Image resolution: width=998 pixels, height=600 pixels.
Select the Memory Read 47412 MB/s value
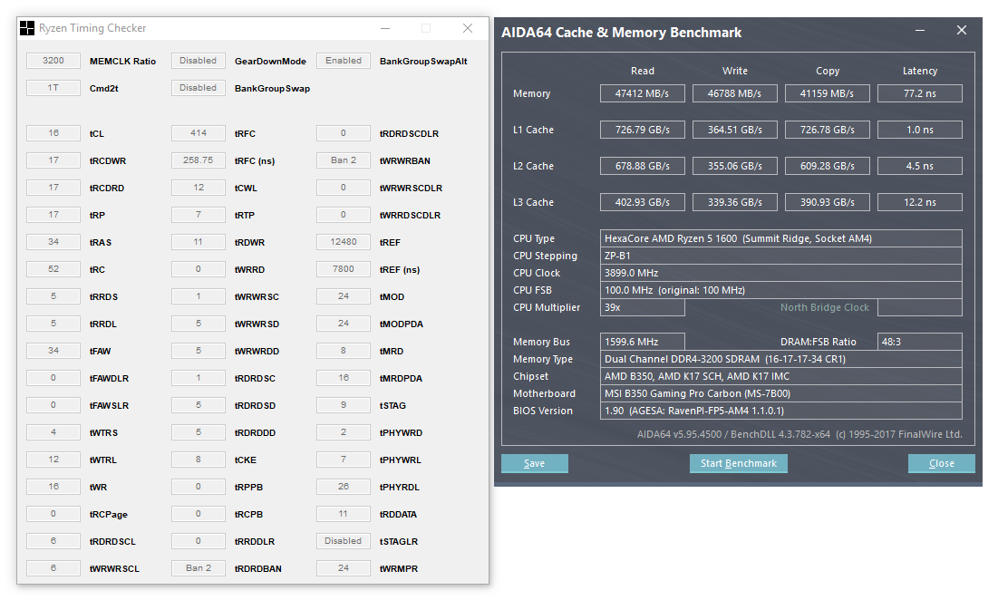[x=642, y=93]
